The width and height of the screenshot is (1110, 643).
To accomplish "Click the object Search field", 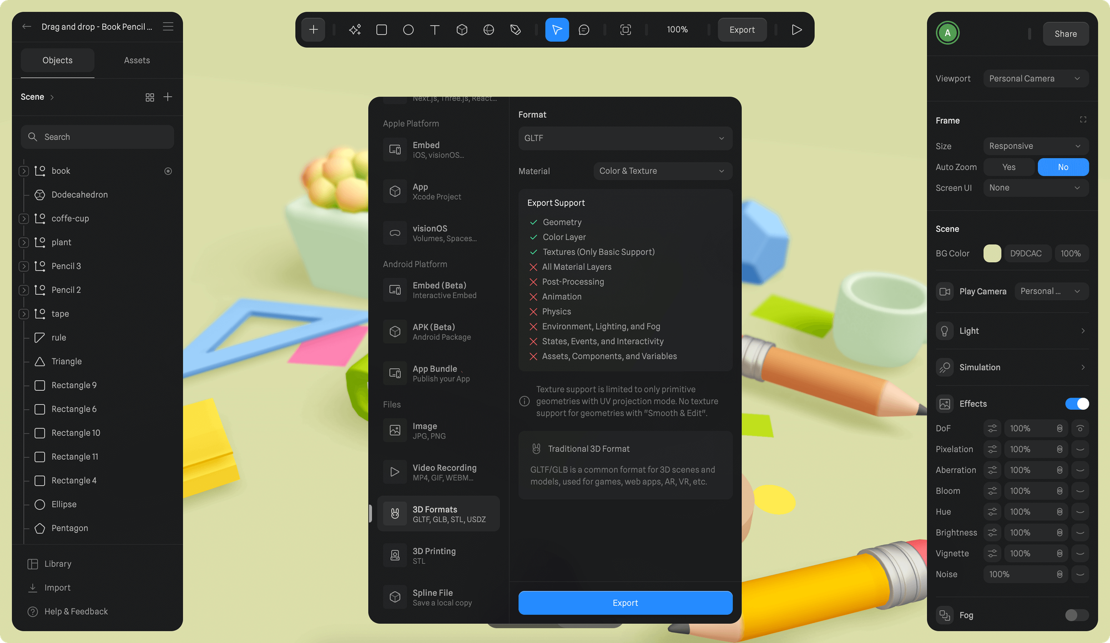I will [x=98, y=137].
